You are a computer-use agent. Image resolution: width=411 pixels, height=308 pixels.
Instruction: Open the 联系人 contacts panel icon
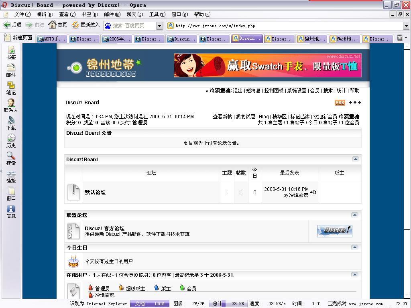(x=11, y=106)
